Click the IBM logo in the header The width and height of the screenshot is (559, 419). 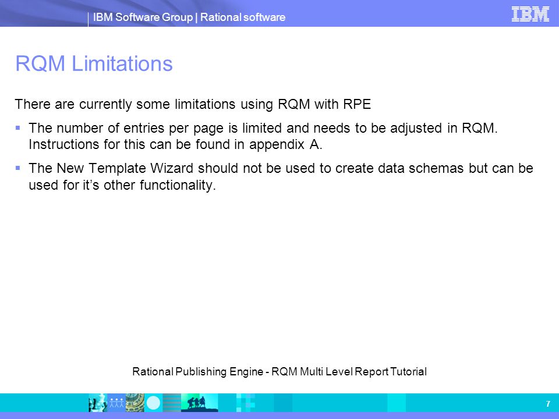[530, 14]
